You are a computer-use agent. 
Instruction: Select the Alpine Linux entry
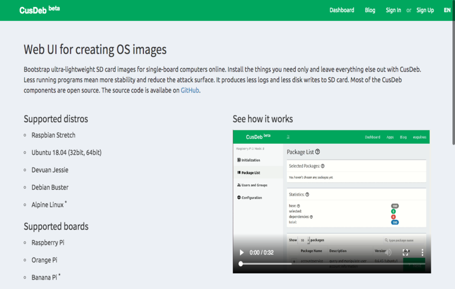[49, 204]
